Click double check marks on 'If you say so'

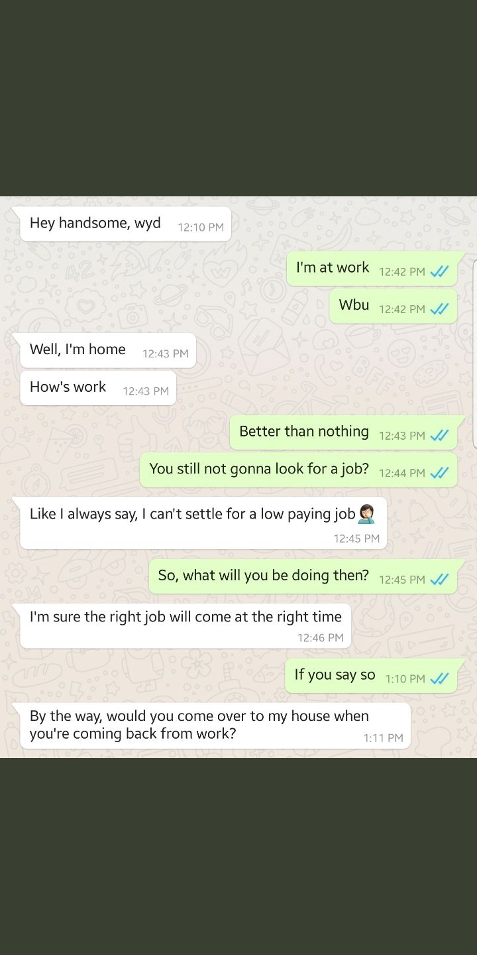pyautogui.click(x=439, y=678)
